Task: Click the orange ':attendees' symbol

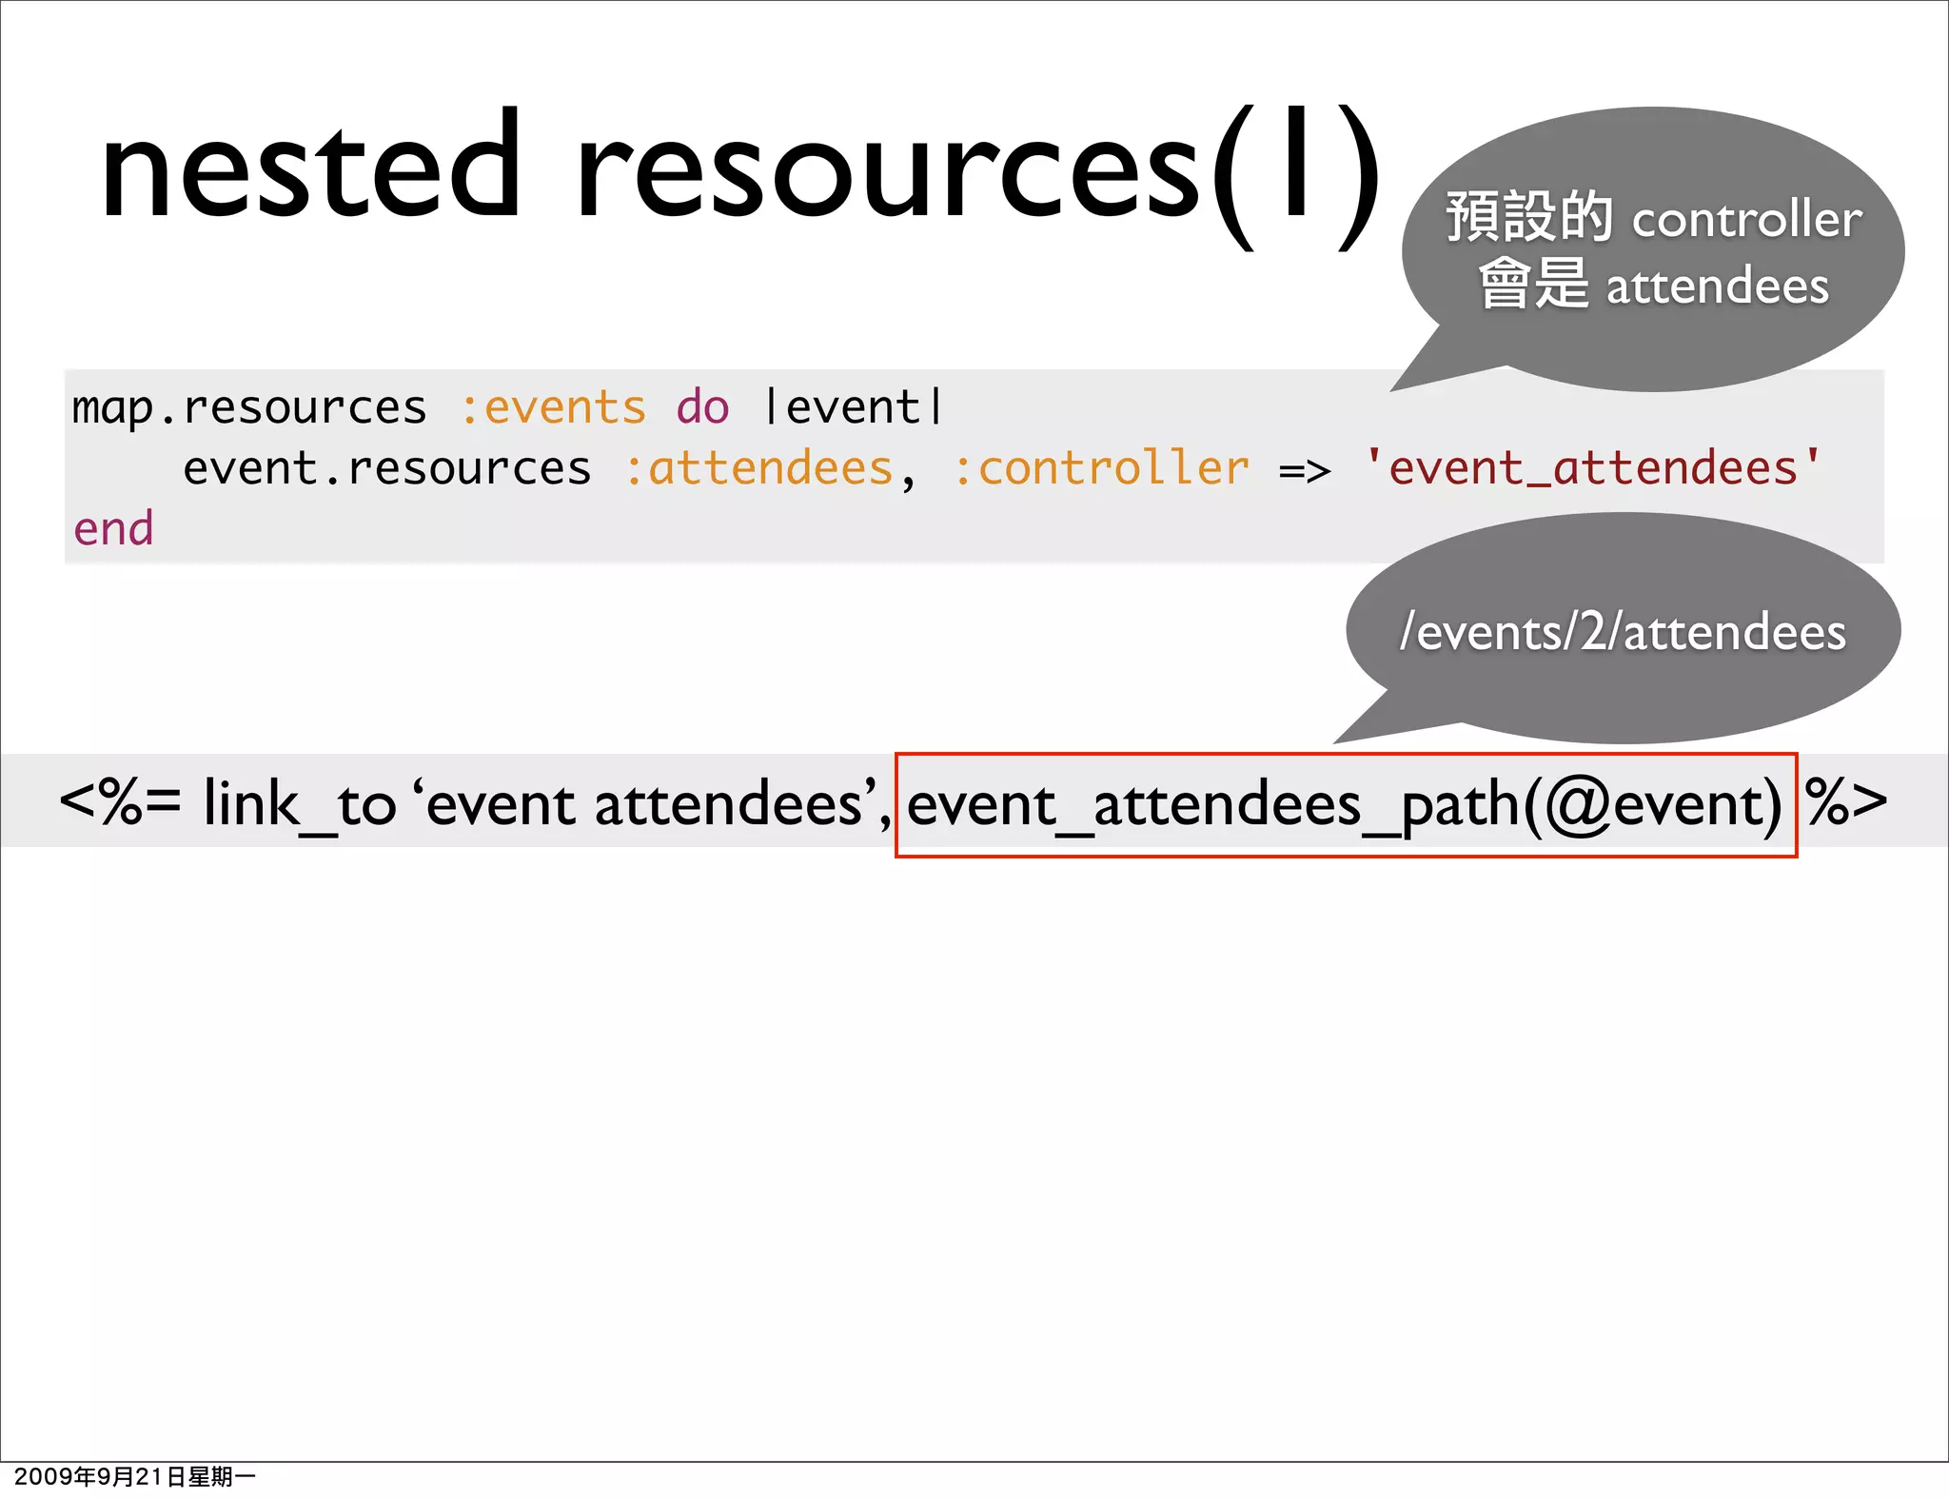Action: tap(758, 468)
